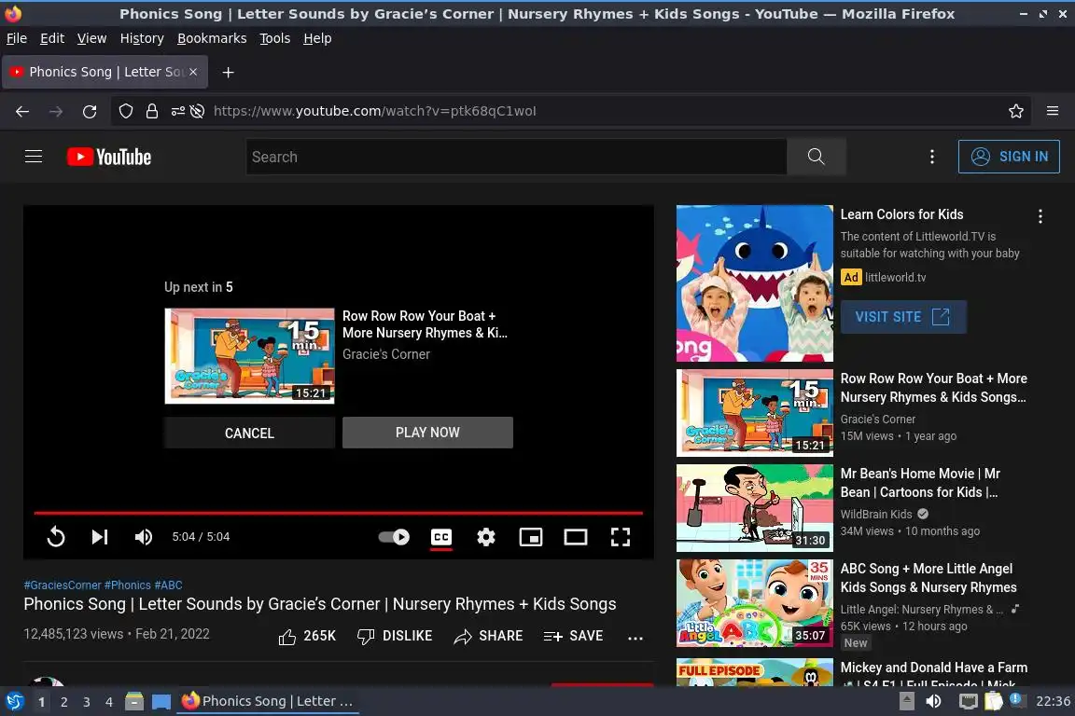Image resolution: width=1075 pixels, height=716 pixels.
Task: Enter full screen mode
Action: click(621, 537)
